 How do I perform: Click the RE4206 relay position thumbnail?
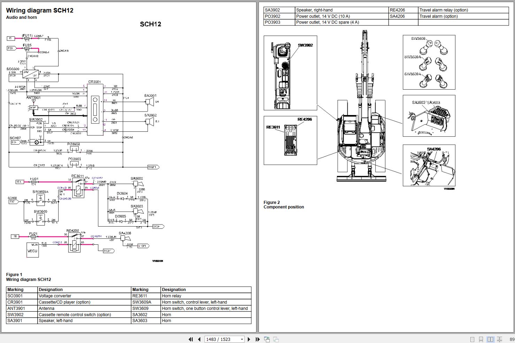coord(290,140)
